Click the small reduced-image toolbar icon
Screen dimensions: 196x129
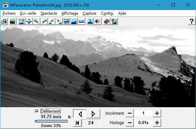click(x=81, y=21)
